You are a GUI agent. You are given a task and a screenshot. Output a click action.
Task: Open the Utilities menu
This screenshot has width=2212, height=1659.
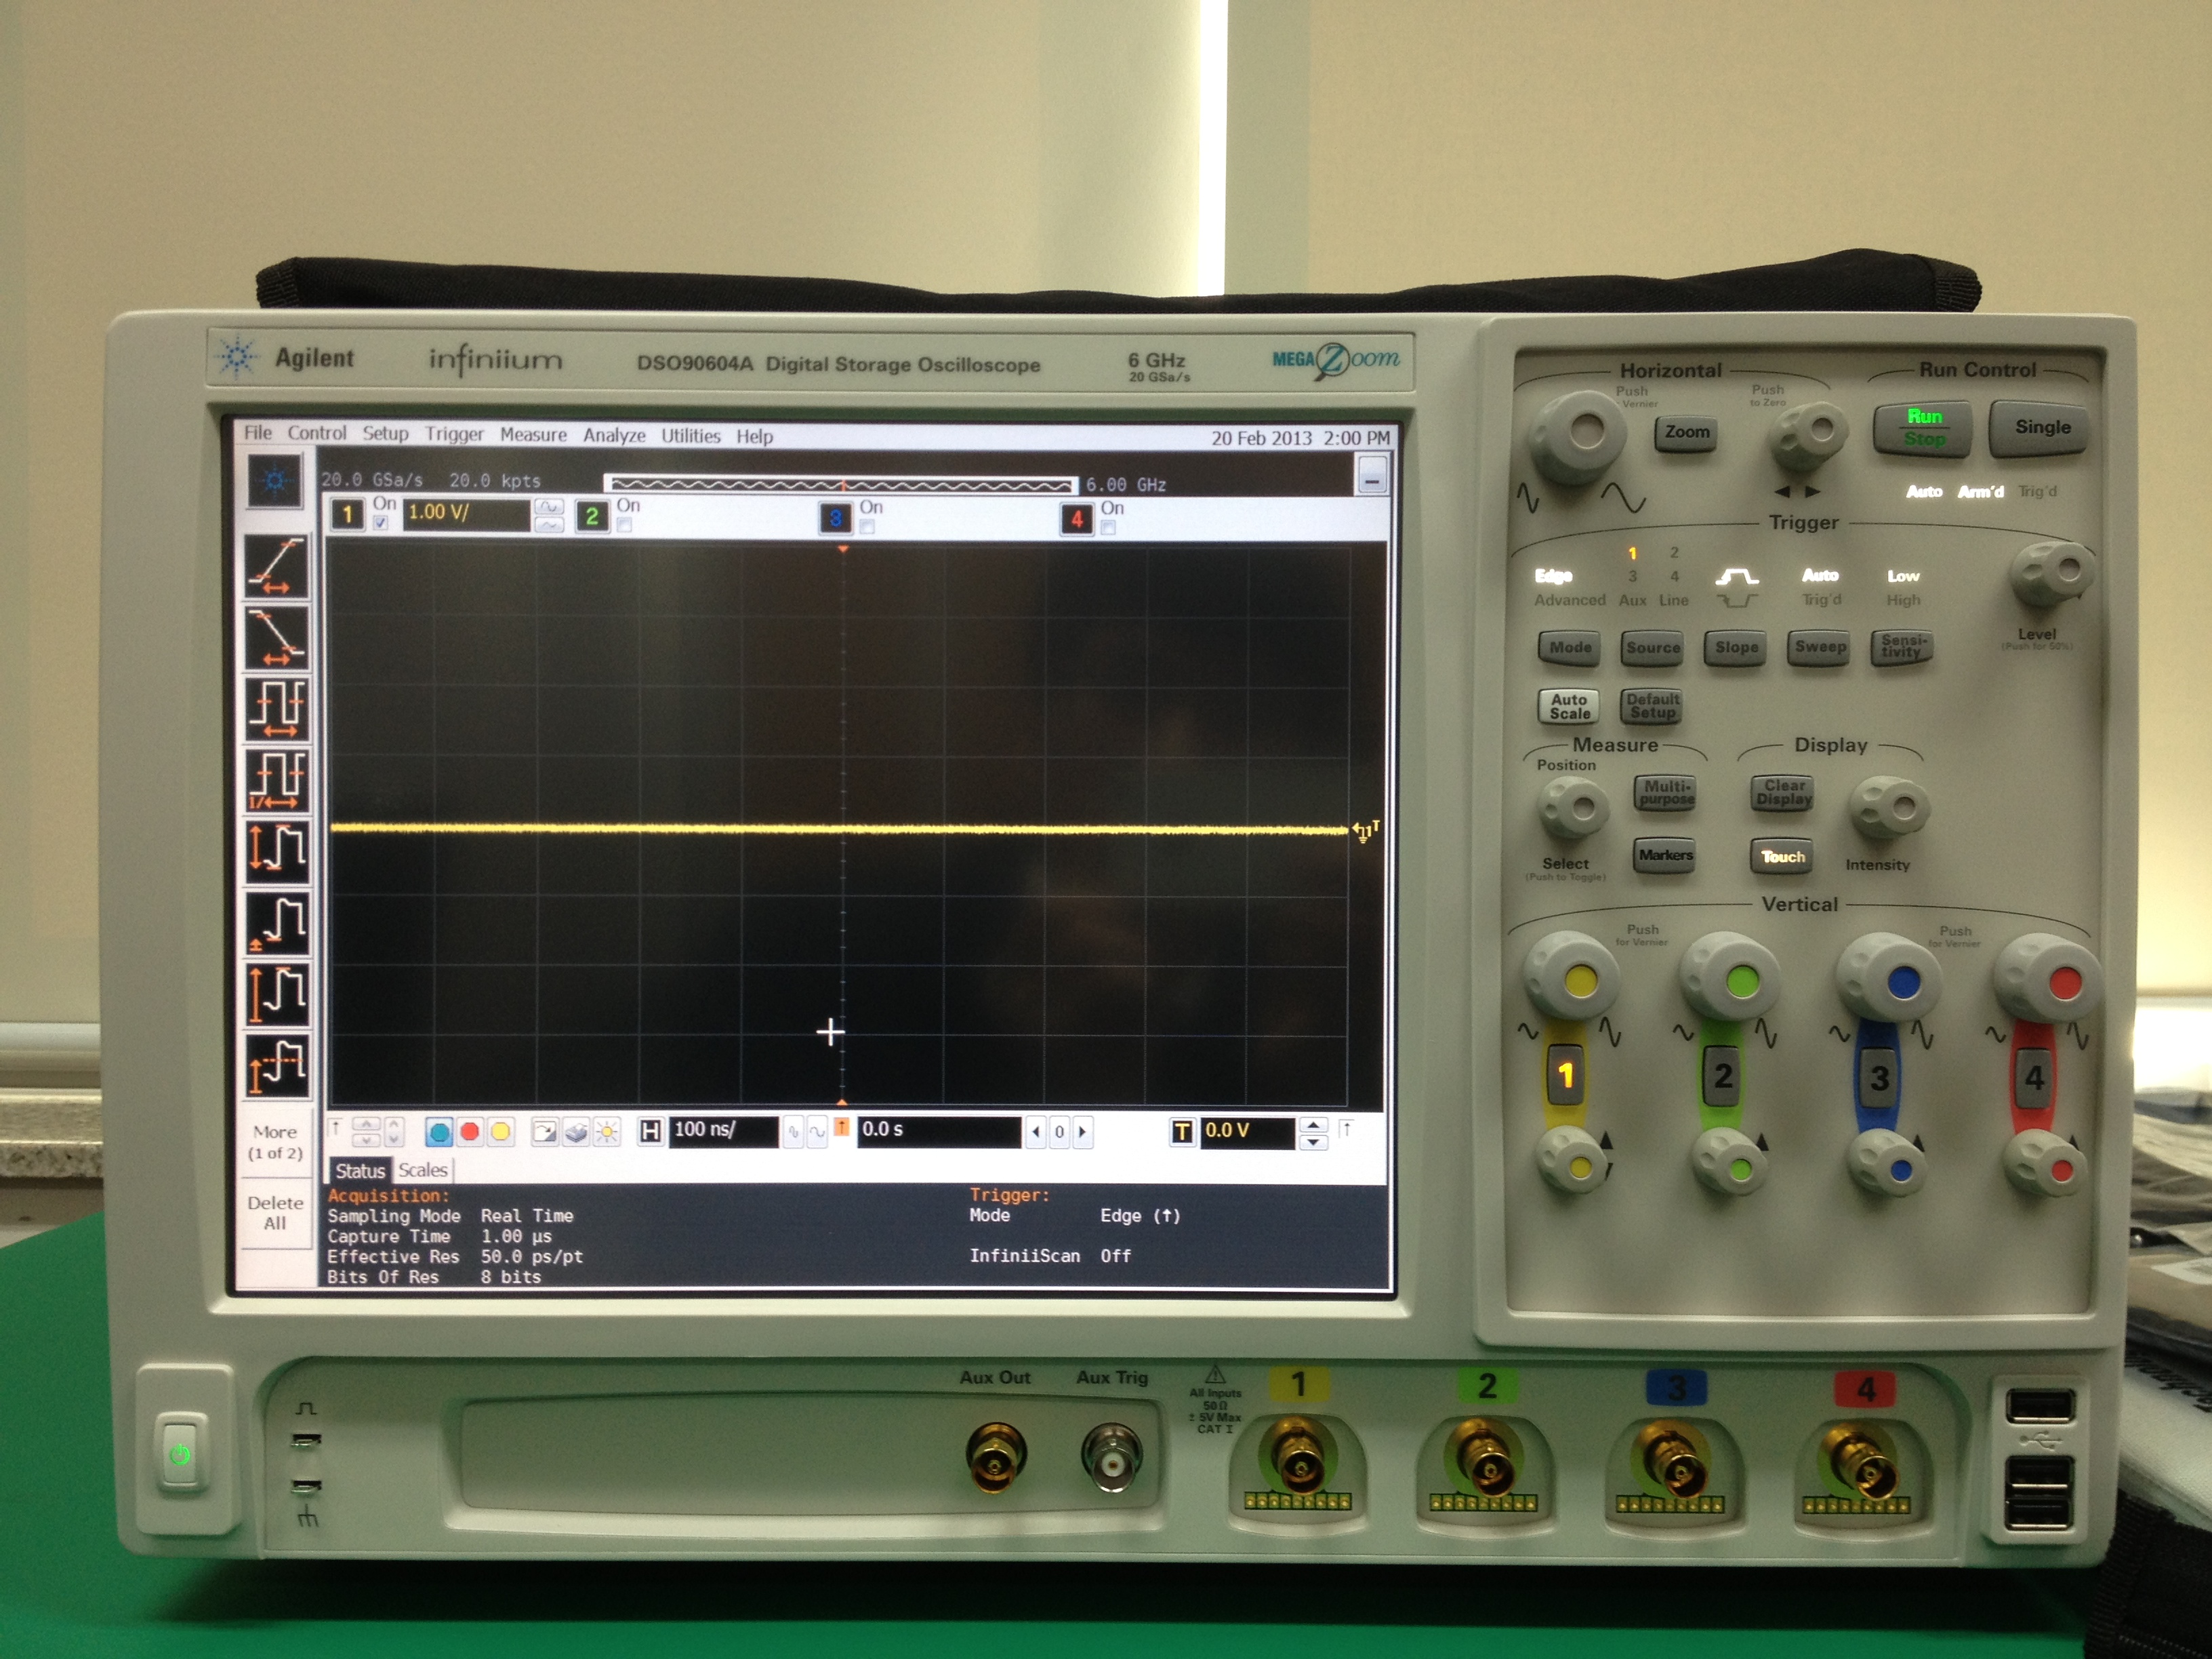click(690, 436)
